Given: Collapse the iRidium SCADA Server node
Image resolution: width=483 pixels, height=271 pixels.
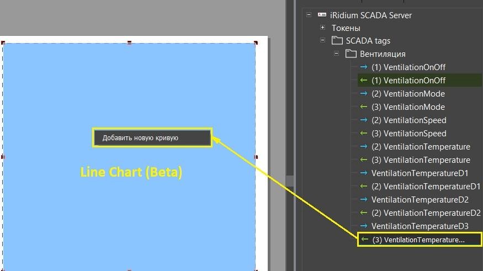Looking at the screenshot, I should [x=309, y=15].
